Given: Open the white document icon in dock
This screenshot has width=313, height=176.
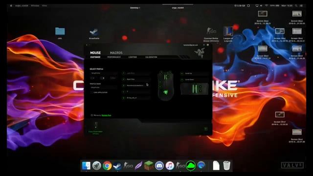Looking at the screenshot, I should point(216,166).
